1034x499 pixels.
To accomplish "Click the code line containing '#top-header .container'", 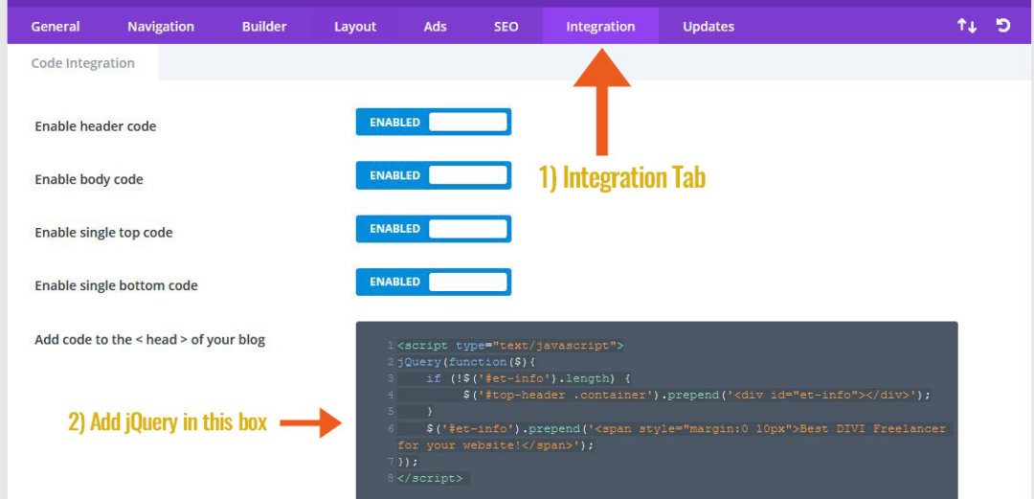I will pos(696,395).
